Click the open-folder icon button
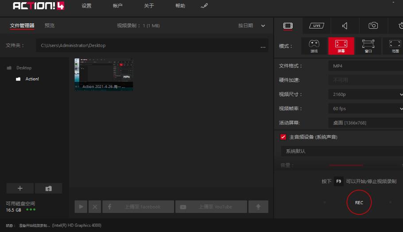Viewport: 403px width, 232px height. click(x=49, y=188)
